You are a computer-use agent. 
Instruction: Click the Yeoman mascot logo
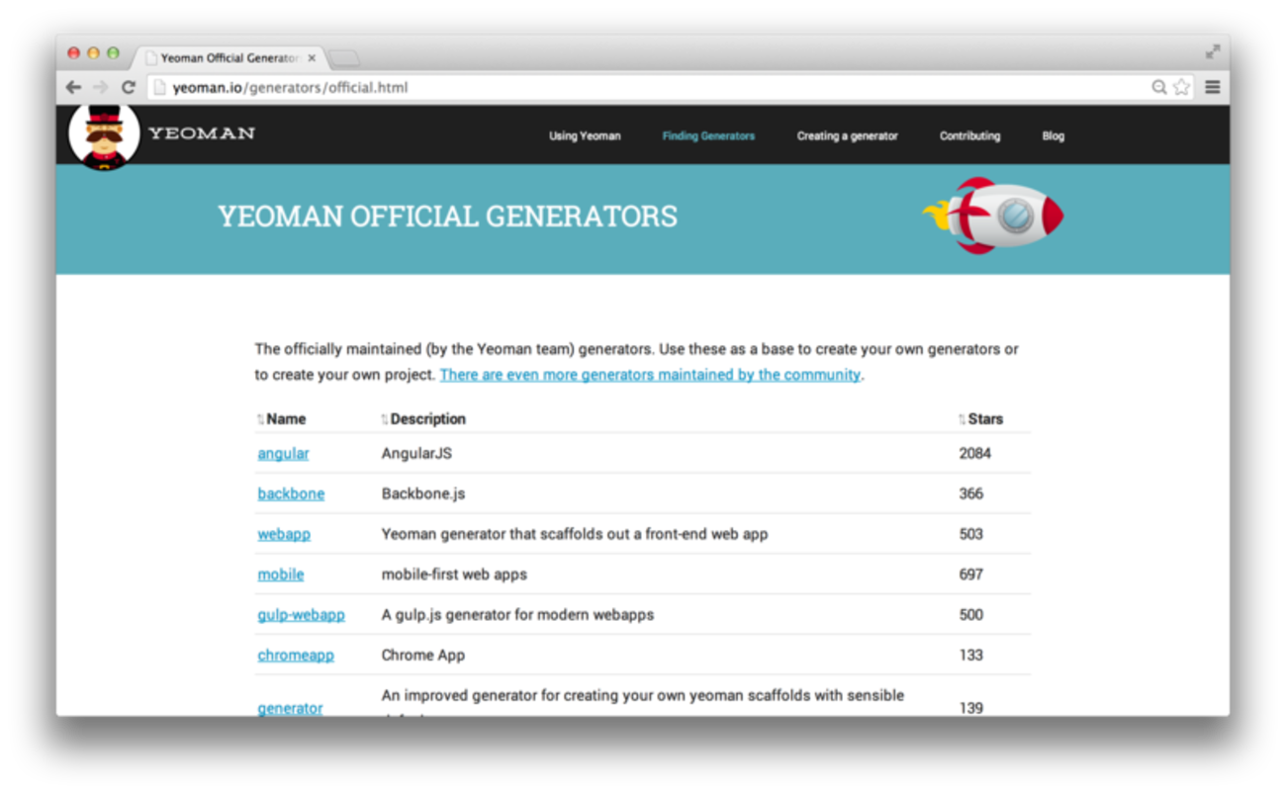coord(105,135)
